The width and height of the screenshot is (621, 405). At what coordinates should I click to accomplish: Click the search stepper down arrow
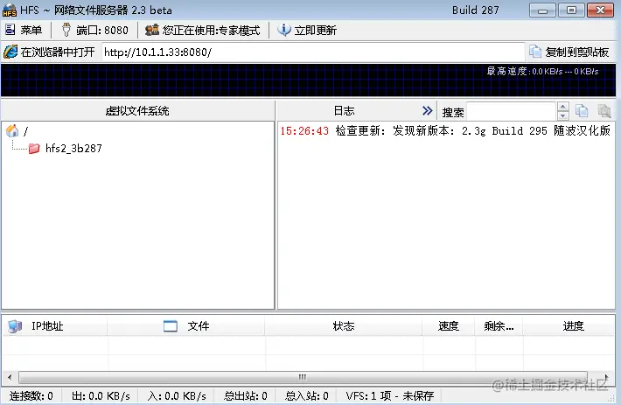click(562, 115)
